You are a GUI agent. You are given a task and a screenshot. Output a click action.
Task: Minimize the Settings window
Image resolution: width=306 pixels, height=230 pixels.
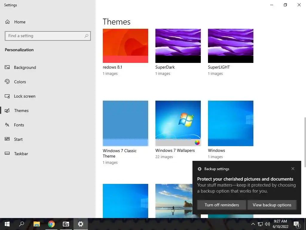271,5
